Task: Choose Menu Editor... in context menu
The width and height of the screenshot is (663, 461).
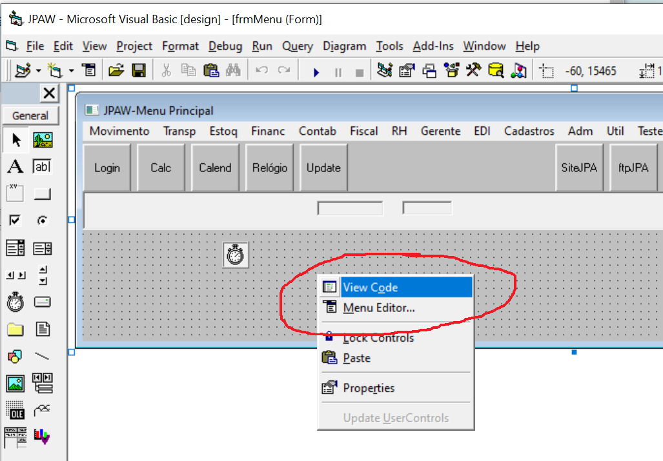Action: 396,308
